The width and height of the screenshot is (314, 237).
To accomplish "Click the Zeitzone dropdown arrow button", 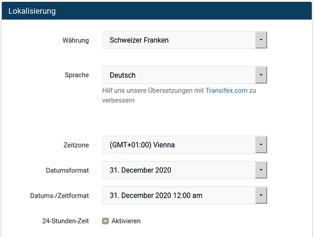I will (x=261, y=145).
